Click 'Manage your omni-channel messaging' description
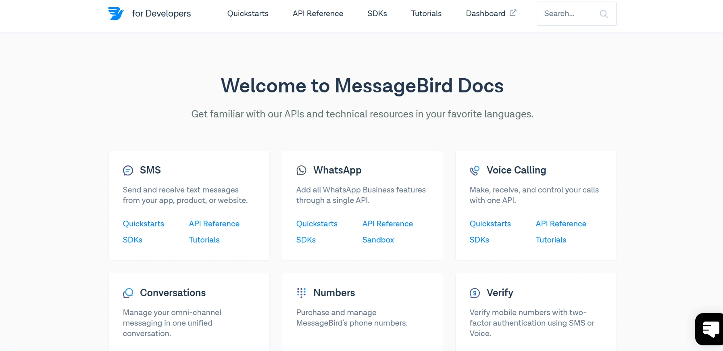723x351 pixels. point(172,323)
